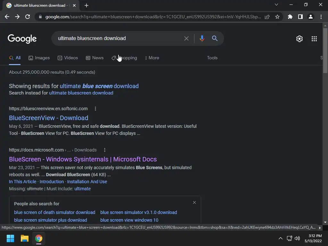
Task: Submit search with magnifier icon
Action: pyautogui.click(x=215, y=38)
